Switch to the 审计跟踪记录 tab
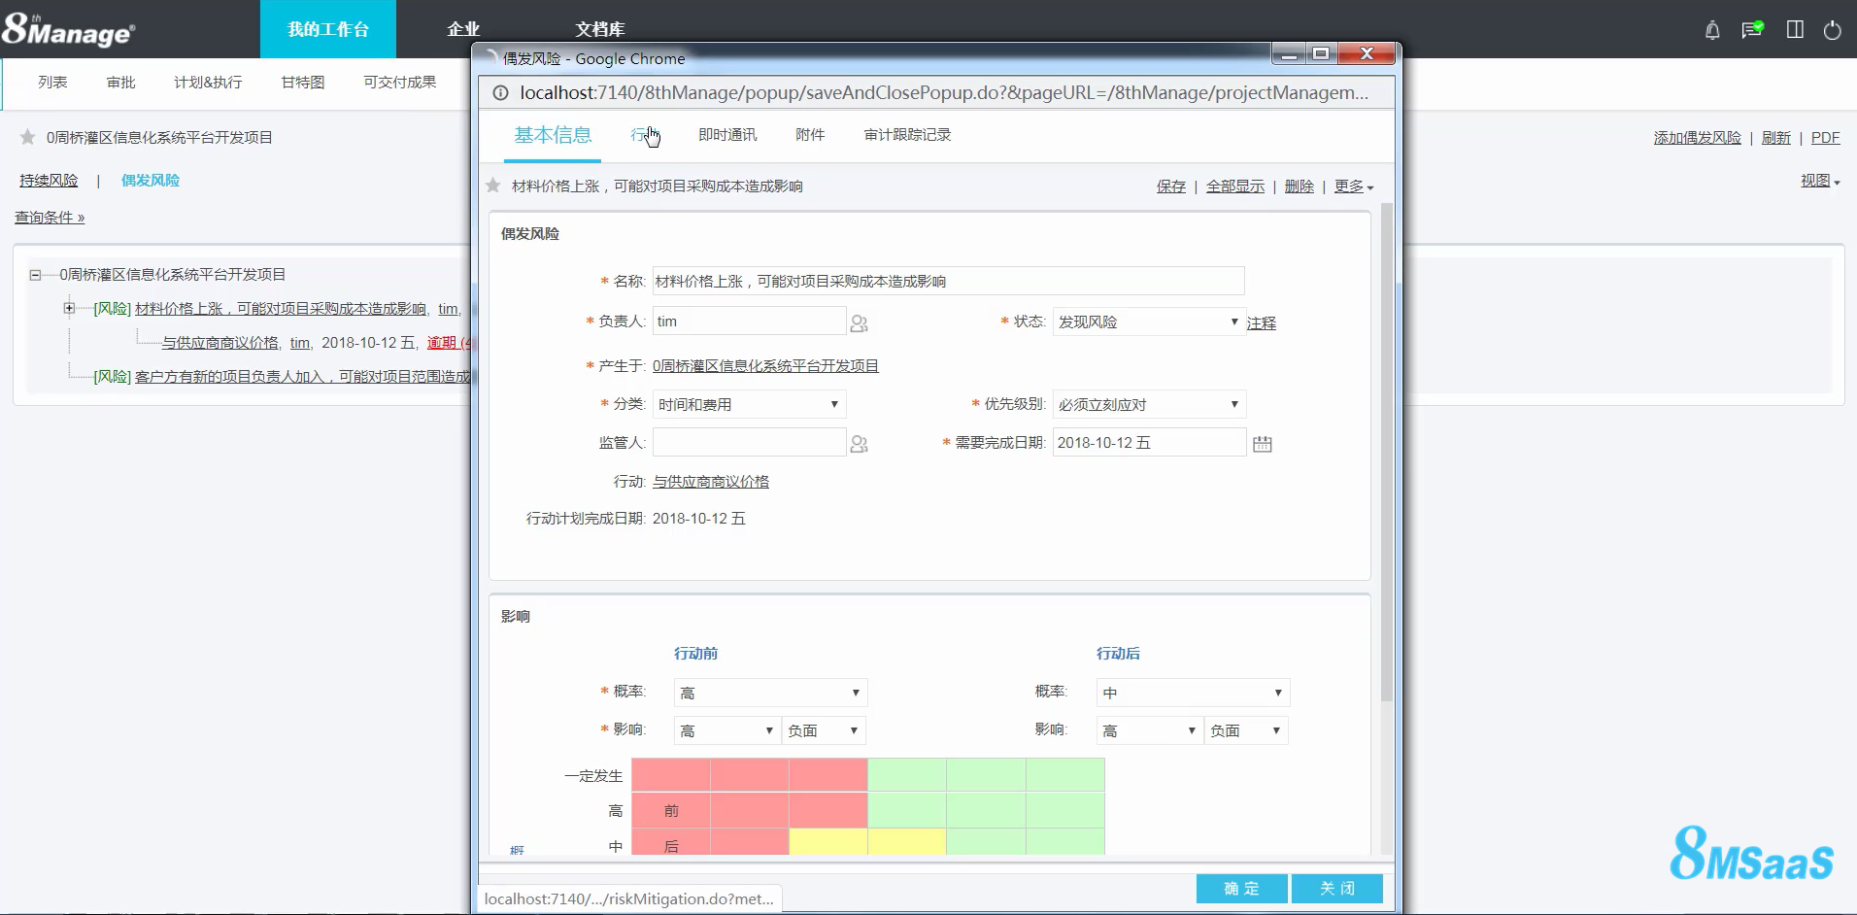1857x915 pixels. pos(907,135)
